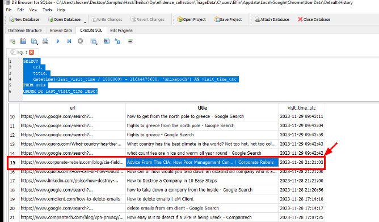Open the Tools menu
Screen dimensions: 379x222
click(x=47, y=10)
